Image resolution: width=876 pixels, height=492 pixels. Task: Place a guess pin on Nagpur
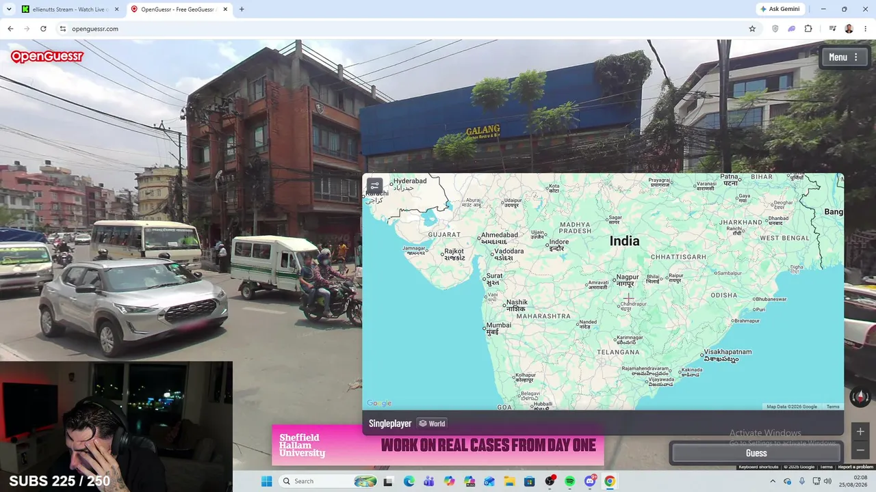627,280
